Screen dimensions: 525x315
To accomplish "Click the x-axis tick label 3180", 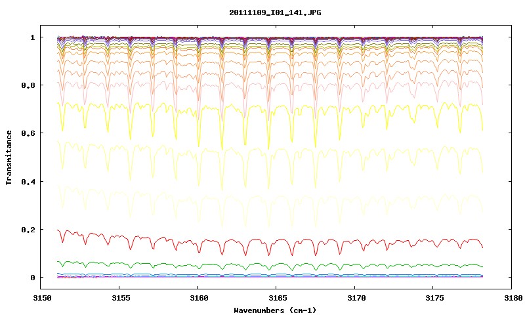I will [x=513, y=298].
